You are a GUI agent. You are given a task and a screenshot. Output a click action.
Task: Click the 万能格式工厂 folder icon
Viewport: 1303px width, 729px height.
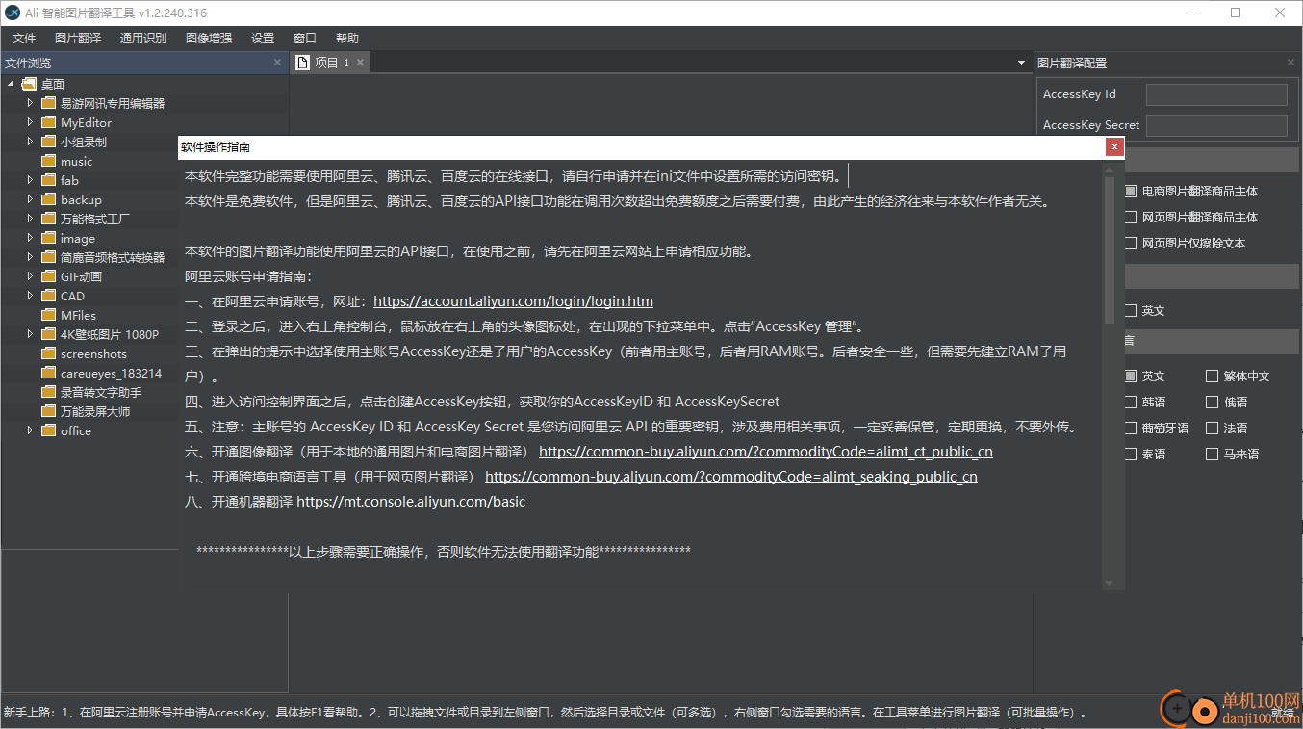point(49,219)
